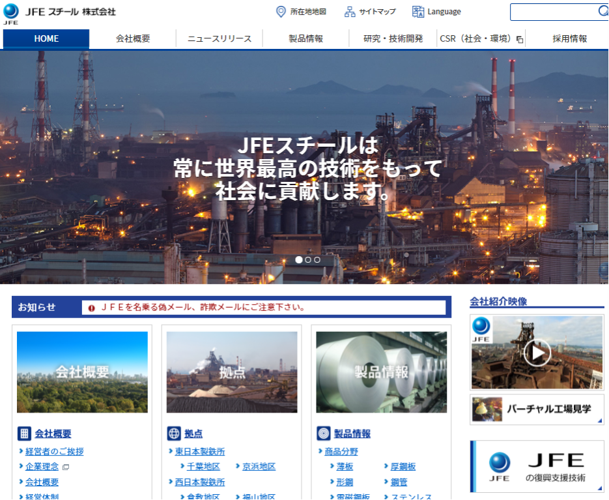Image resolution: width=609 pixels, height=500 pixels.
Task: Click the 会社概要 forest thumbnail image
Action: 82,372
